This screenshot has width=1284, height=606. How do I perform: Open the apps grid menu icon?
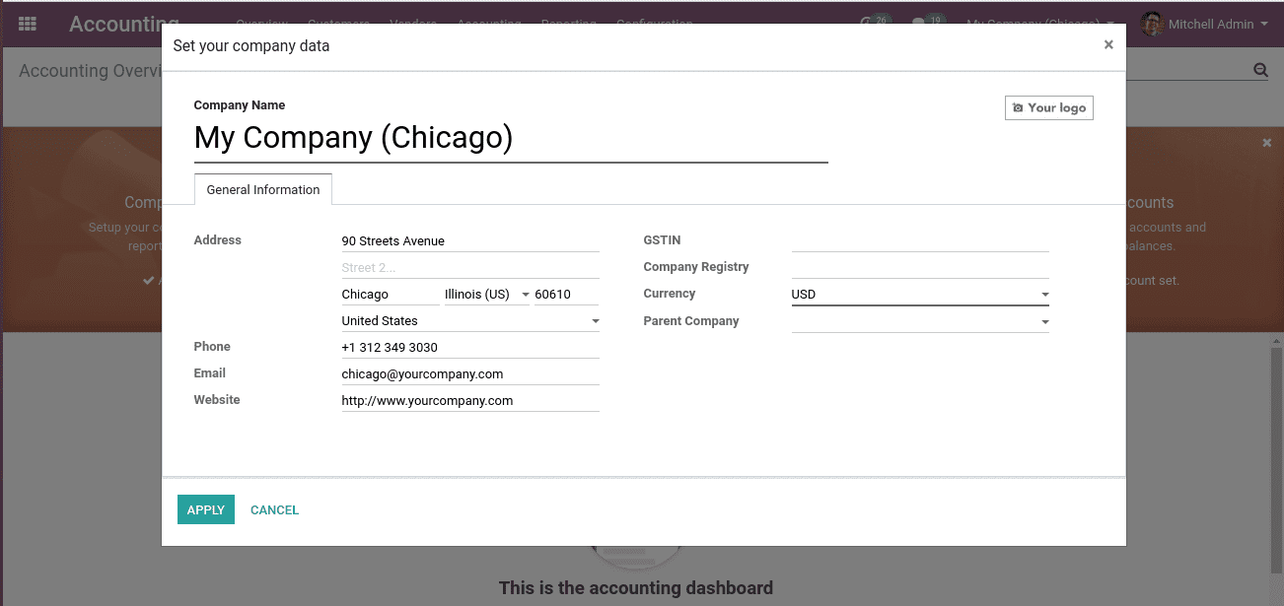click(28, 24)
